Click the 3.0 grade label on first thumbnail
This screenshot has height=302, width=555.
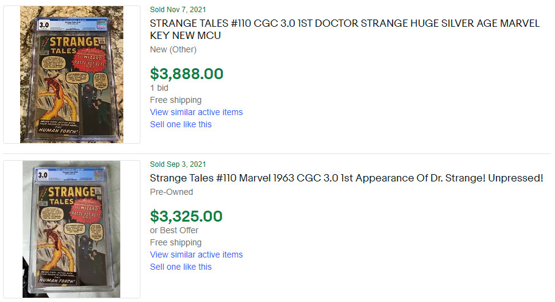pyautogui.click(x=45, y=26)
